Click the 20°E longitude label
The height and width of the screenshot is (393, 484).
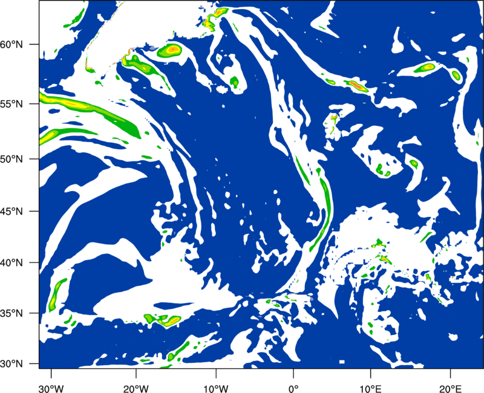[x=450, y=389]
